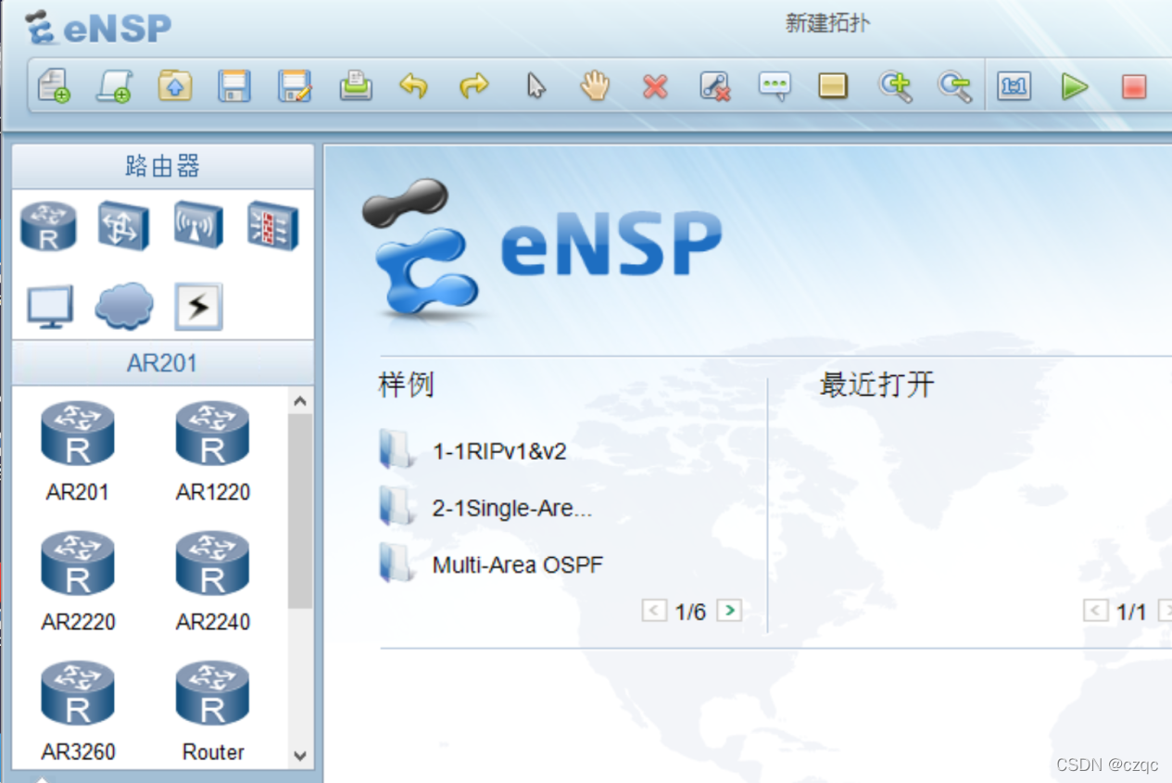The image size is (1172, 783).
Task: Stop devices with the red stop button
Action: tap(1134, 87)
